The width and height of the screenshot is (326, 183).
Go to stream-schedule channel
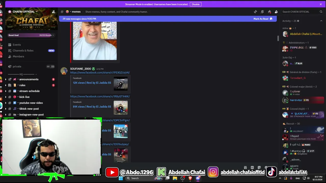pos(32,91)
